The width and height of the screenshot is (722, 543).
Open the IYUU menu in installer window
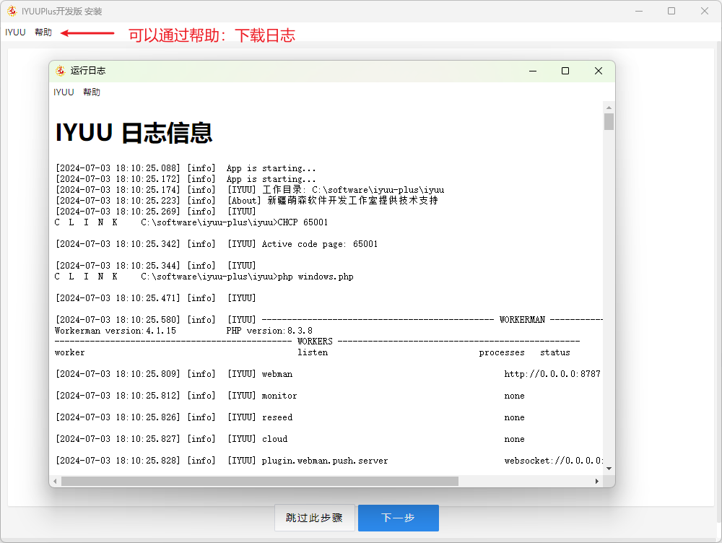pos(15,32)
